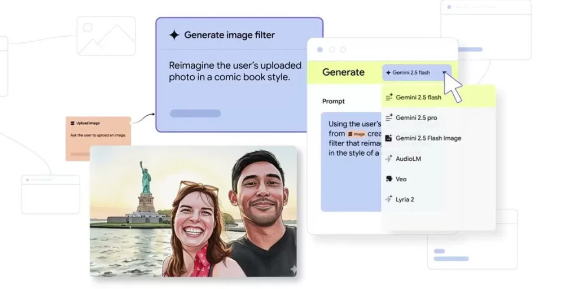Select the highlighted Gemini 2.5 flash option

pos(418,97)
